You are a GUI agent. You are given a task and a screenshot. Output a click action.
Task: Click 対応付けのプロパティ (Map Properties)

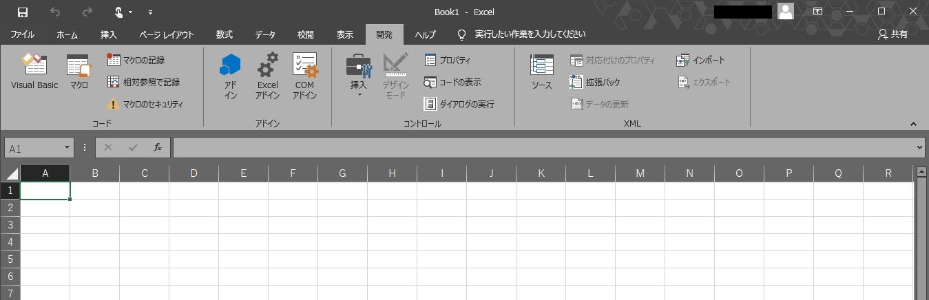pyautogui.click(x=612, y=60)
